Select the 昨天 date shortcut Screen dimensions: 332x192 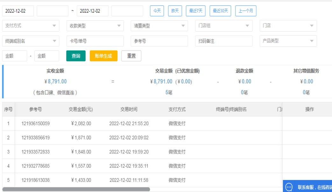(x=175, y=11)
